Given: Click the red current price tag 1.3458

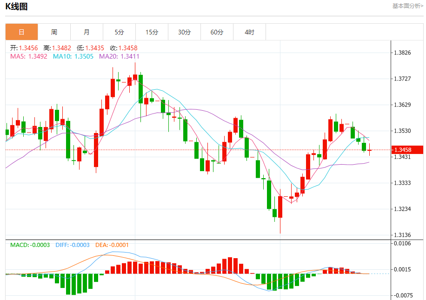Looking at the screenshot, I should tap(407, 150).
